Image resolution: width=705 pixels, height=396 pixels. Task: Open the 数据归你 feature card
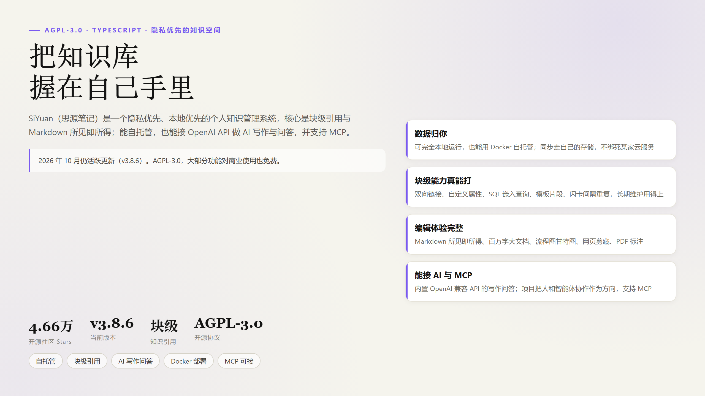pyautogui.click(x=541, y=140)
